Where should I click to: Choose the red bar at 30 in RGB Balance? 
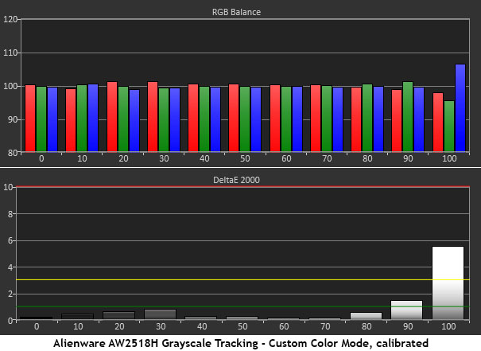pyautogui.click(x=153, y=117)
